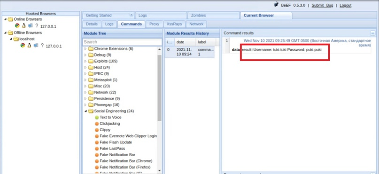Click the orange status dot of Clippy
Image resolution: width=379 pixels, height=174 pixels.
[97, 130]
